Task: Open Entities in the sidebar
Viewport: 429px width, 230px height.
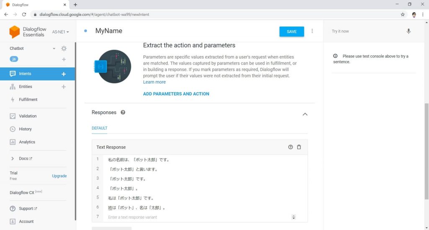Action: [26, 86]
